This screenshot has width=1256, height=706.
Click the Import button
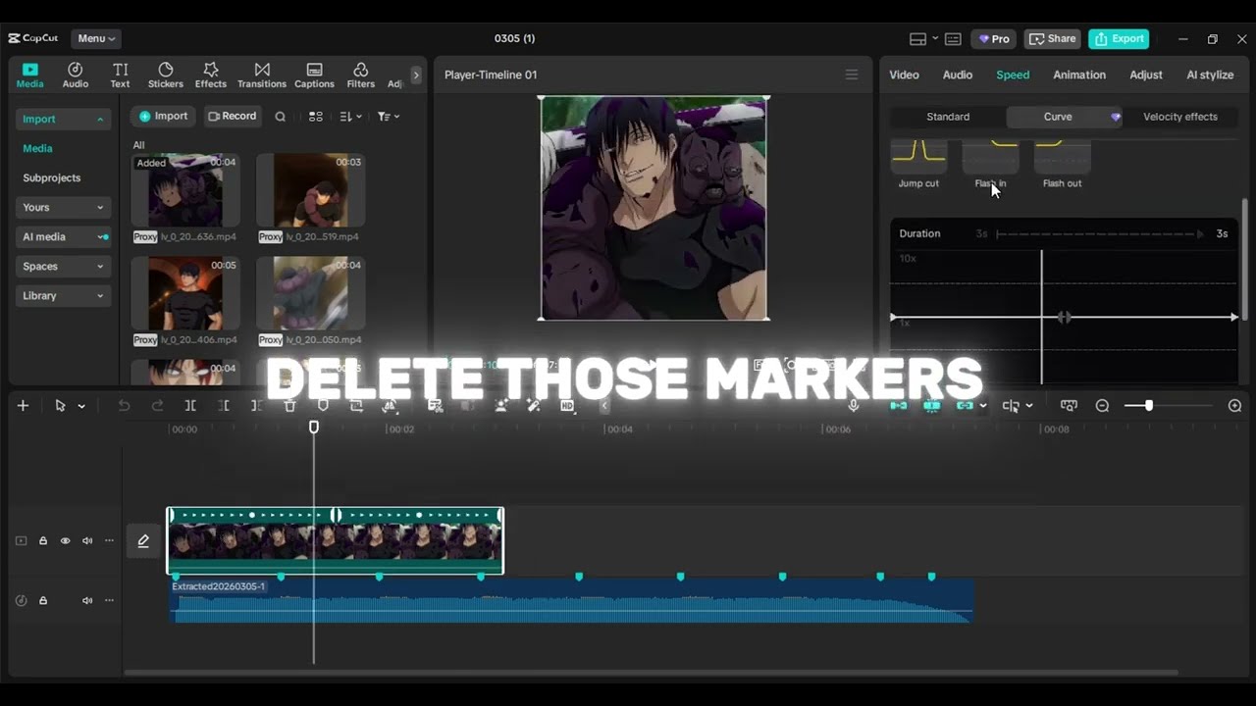click(x=163, y=116)
